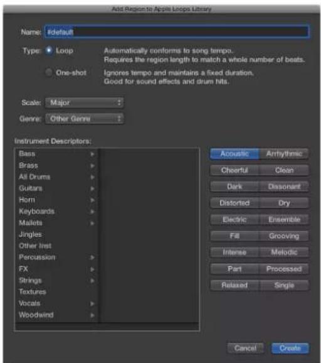Open the Scale dropdown set to Major
This screenshot has height=363, width=321.
click(x=85, y=102)
